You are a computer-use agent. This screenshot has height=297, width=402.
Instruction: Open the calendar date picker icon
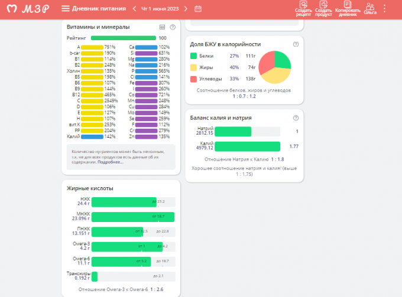[x=198, y=9]
